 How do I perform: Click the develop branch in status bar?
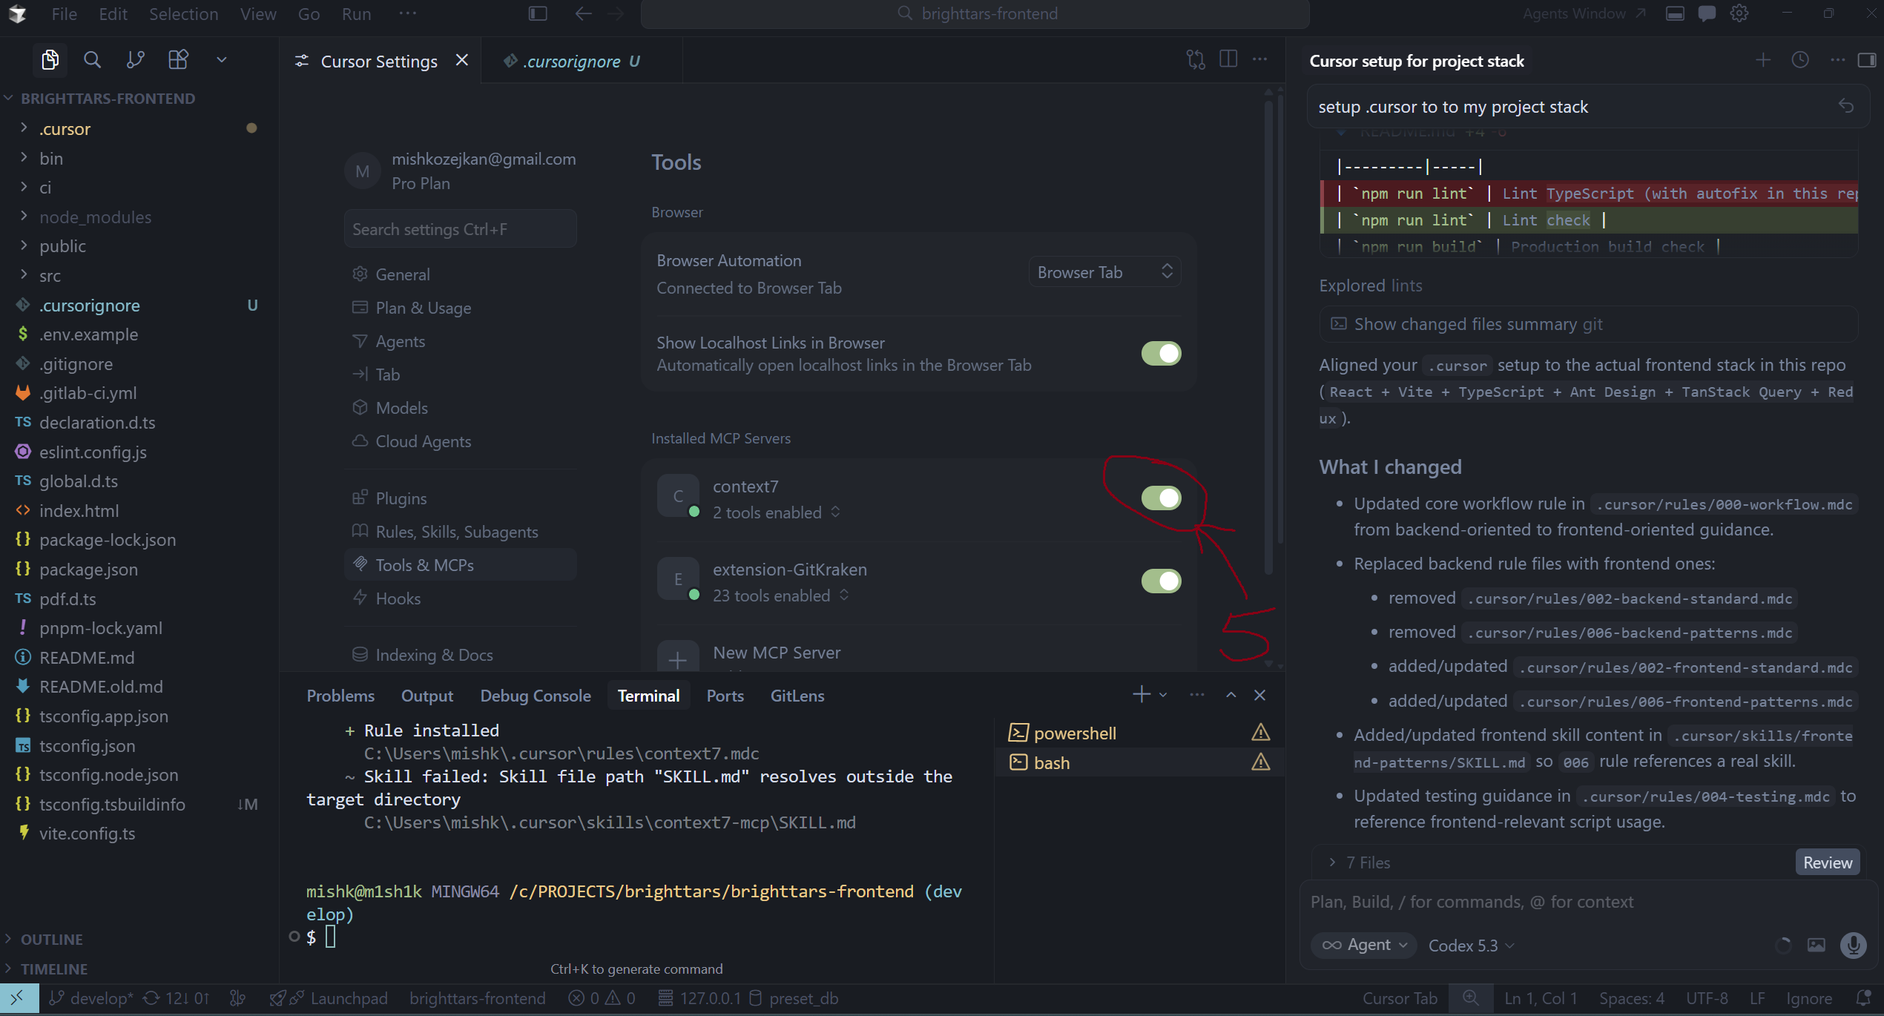pyautogui.click(x=92, y=998)
